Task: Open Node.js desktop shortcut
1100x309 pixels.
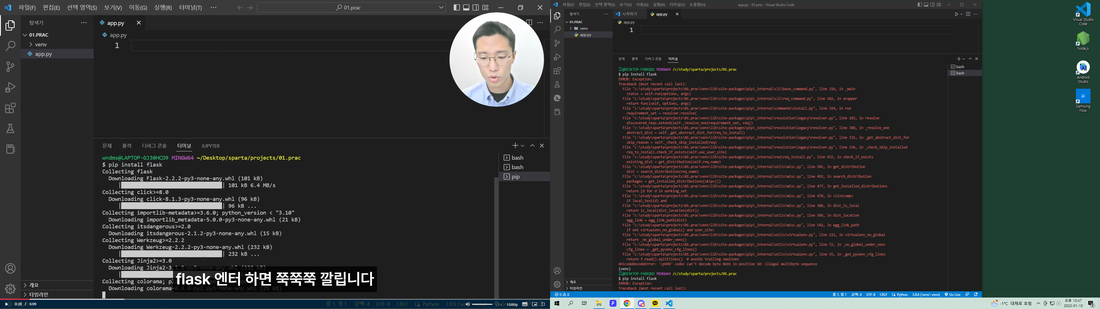Action: pyautogui.click(x=1083, y=41)
